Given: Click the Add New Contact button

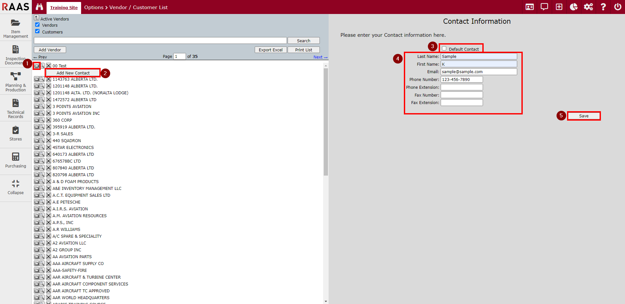Looking at the screenshot, I should click(73, 73).
